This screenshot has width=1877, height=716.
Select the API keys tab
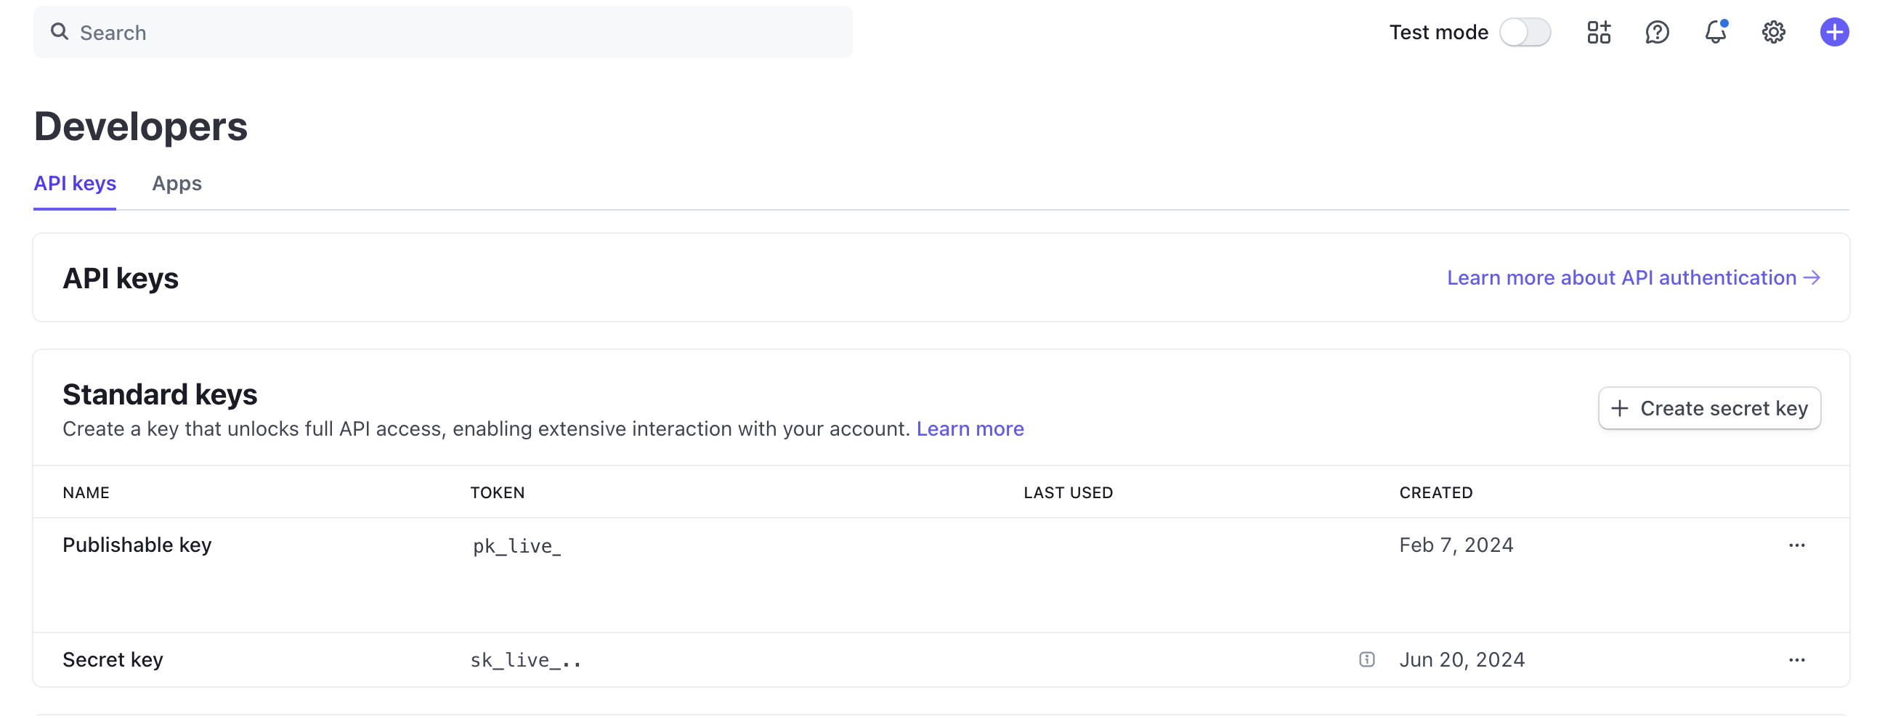coord(75,184)
